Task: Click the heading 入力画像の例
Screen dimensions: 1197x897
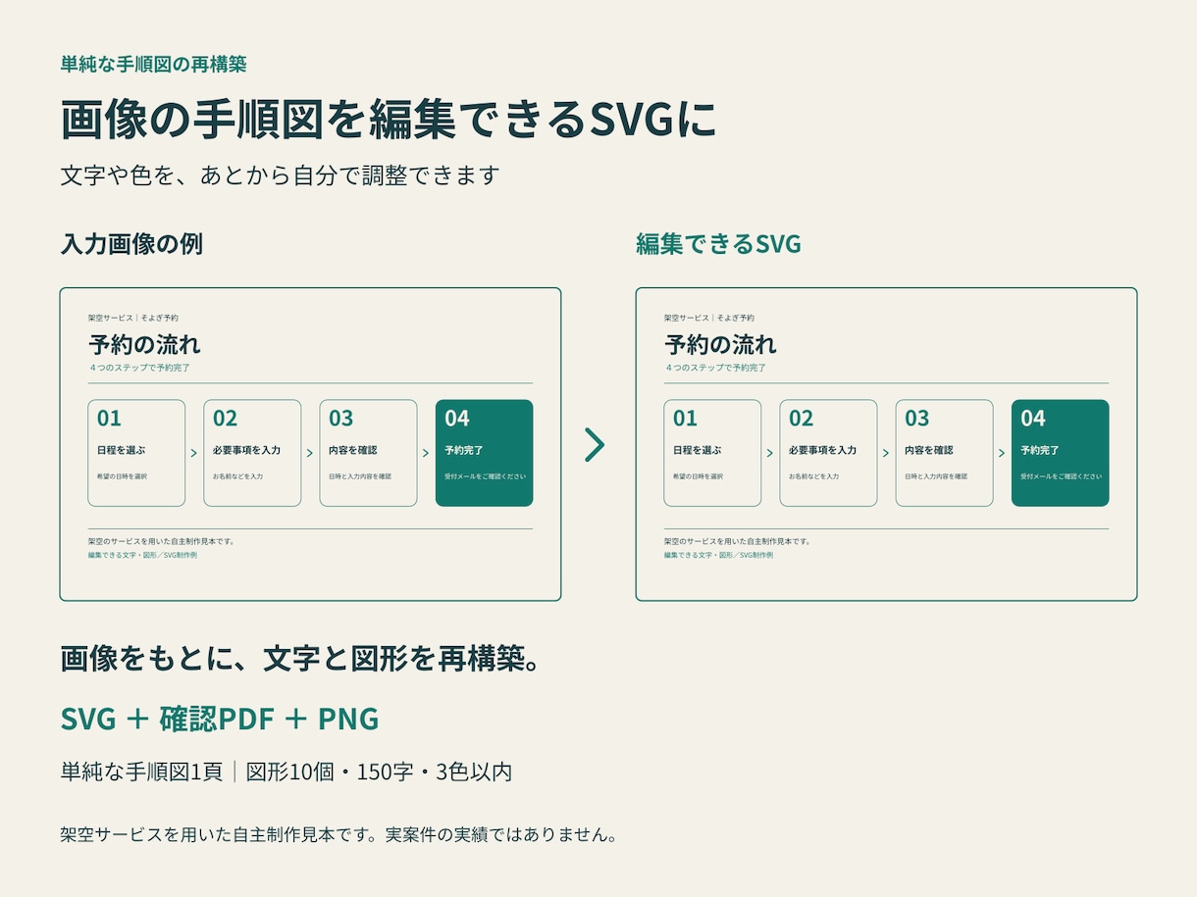Action: 131,244
